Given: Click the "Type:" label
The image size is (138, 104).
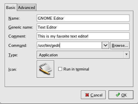Looking at the screenshot, I should pos(13,55).
